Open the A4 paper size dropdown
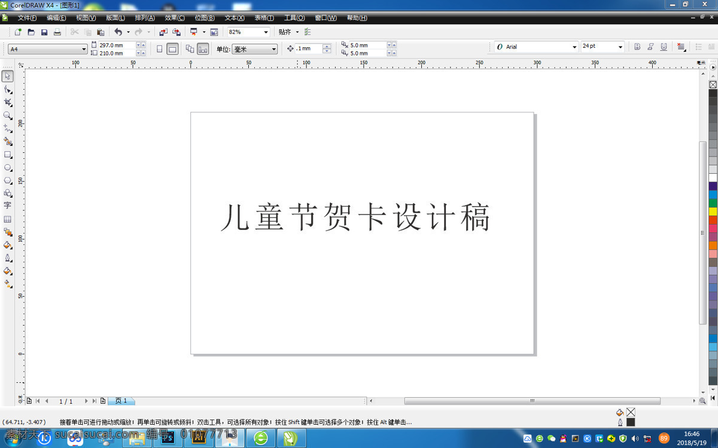Viewport: 718px width, 448px height. [84, 49]
